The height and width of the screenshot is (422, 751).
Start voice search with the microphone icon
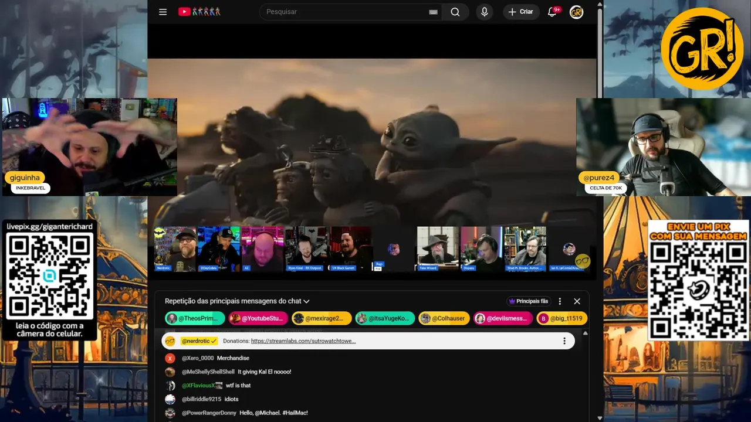coord(485,12)
